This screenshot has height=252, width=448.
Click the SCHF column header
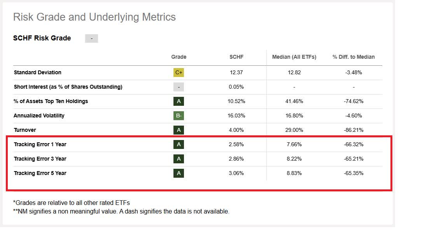click(x=236, y=57)
